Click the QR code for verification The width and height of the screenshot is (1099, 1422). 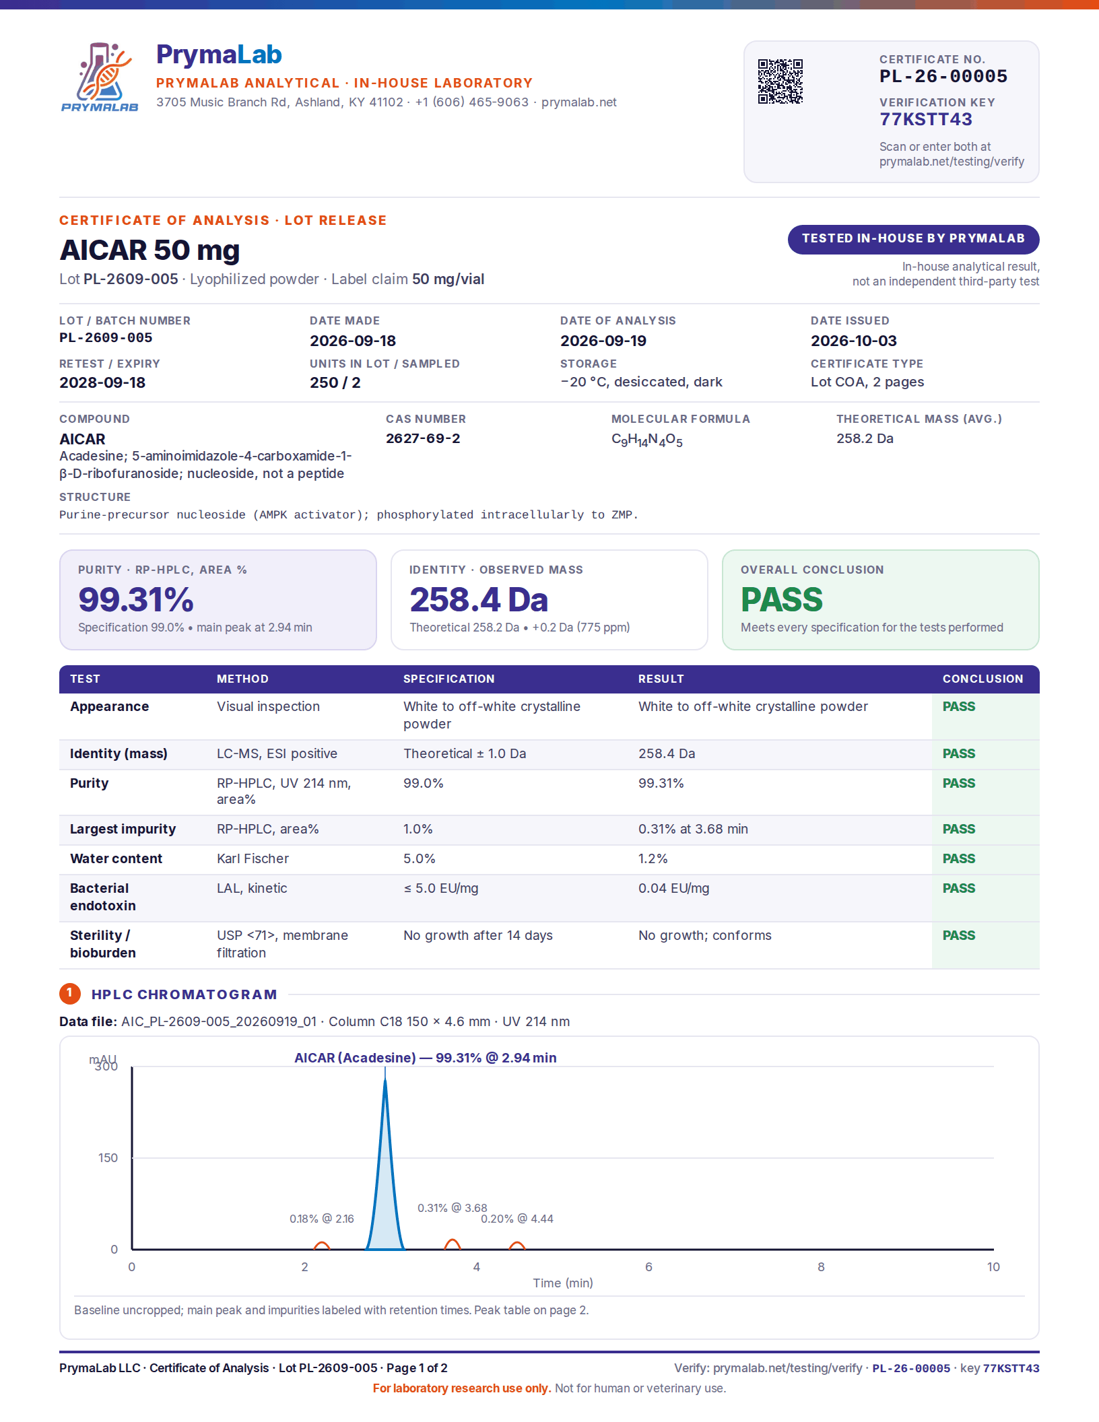point(780,81)
